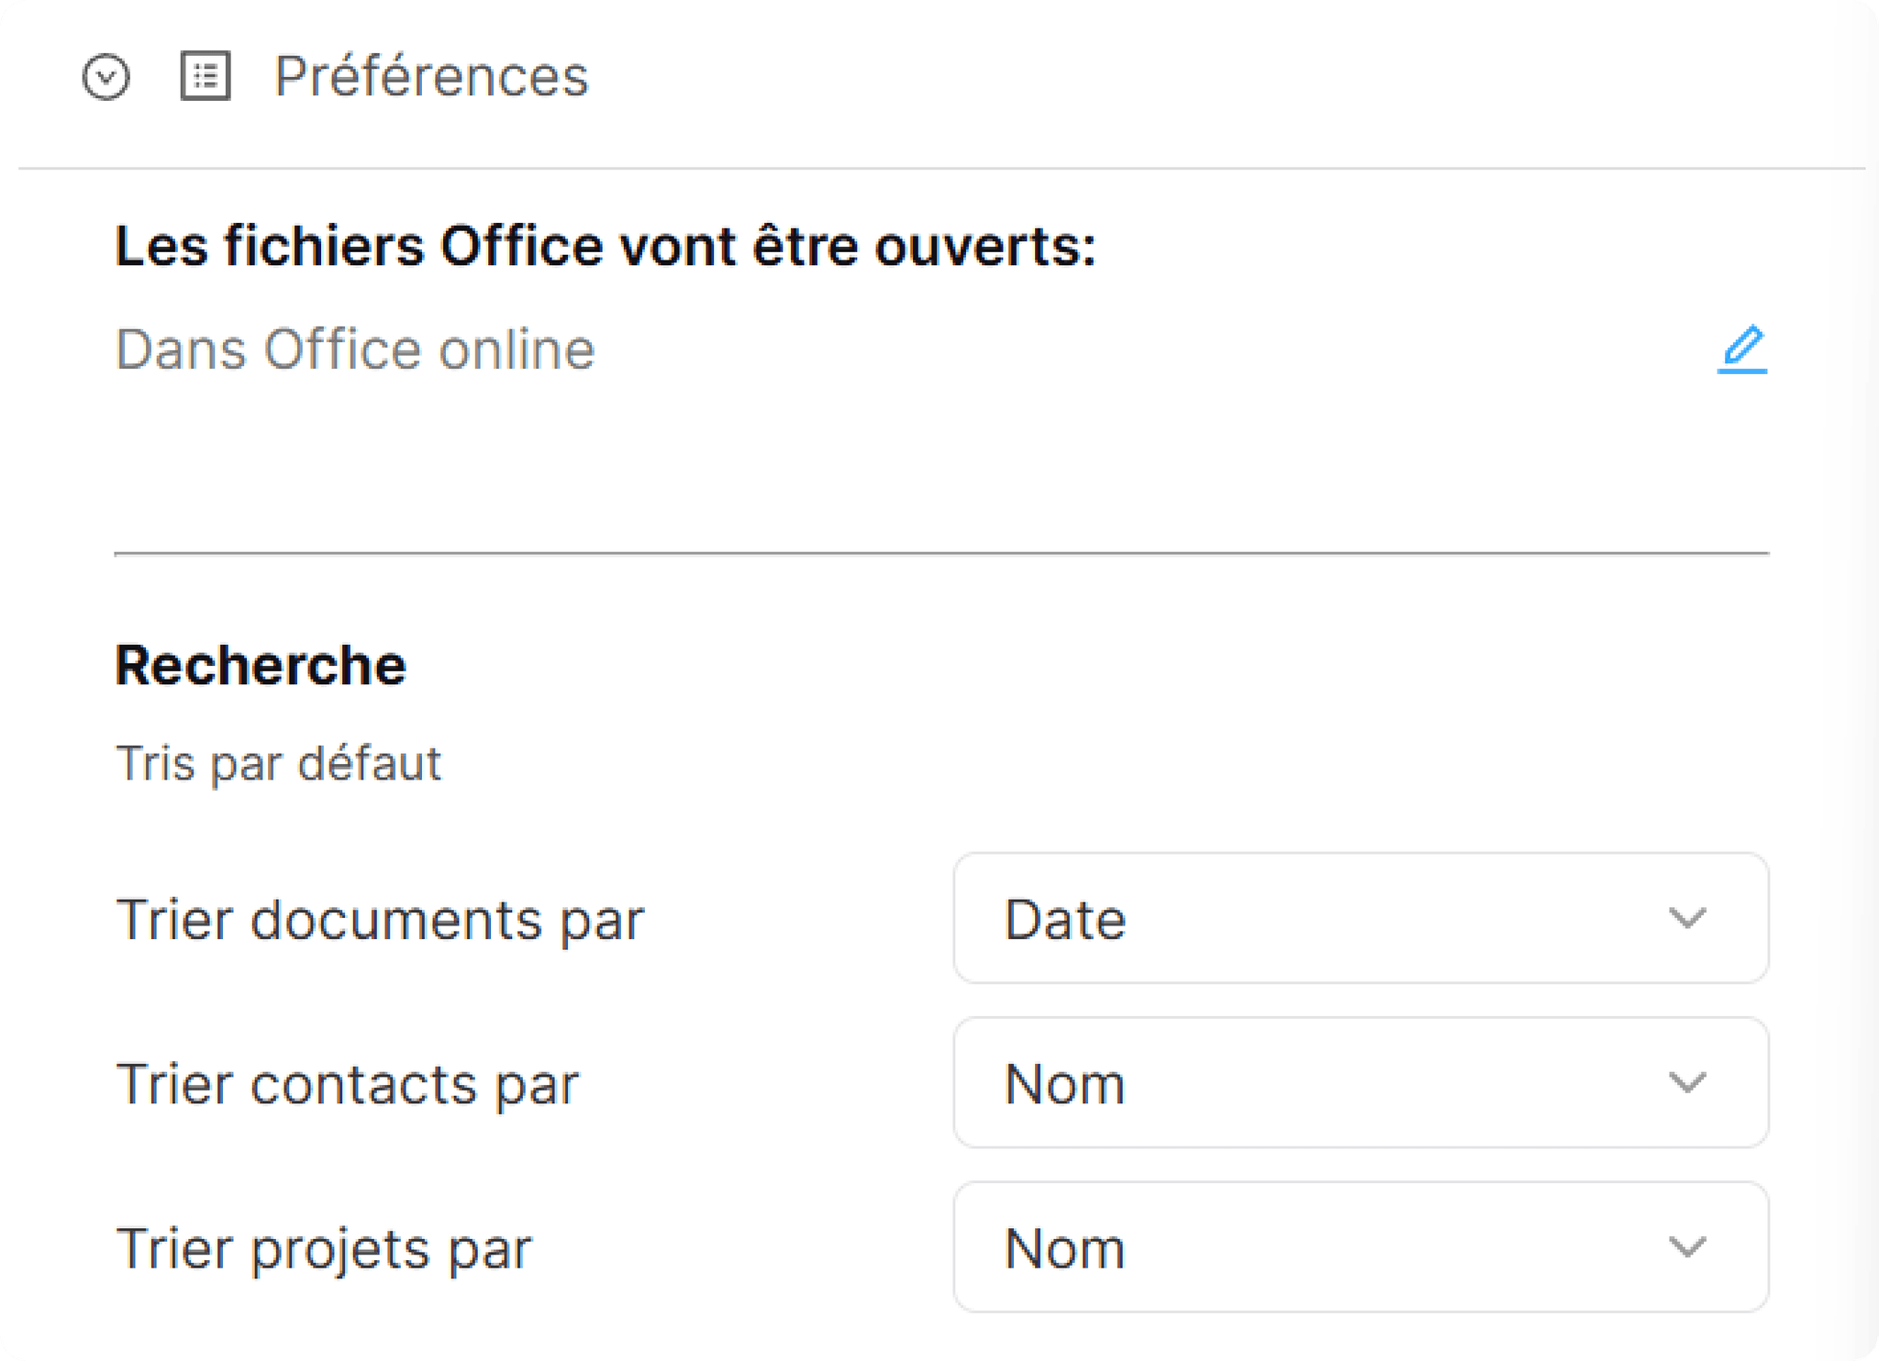1879x1361 pixels.
Task: Click the "Trier contacts par" label
Action: (x=347, y=1085)
